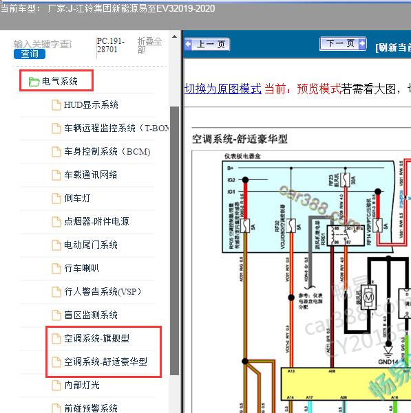Click page icon beside HUD显示系统
This screenshot has width=411, height=413.
pos(56,105)
